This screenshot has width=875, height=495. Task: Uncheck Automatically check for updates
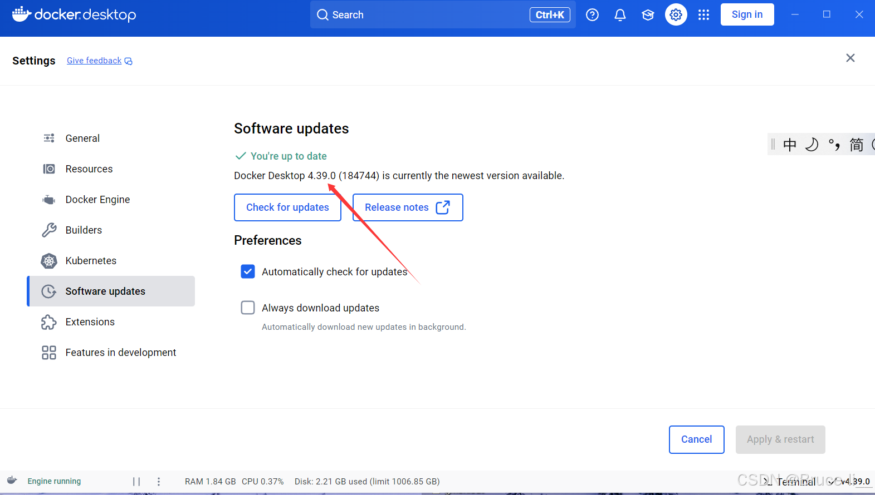pos(248,271)
